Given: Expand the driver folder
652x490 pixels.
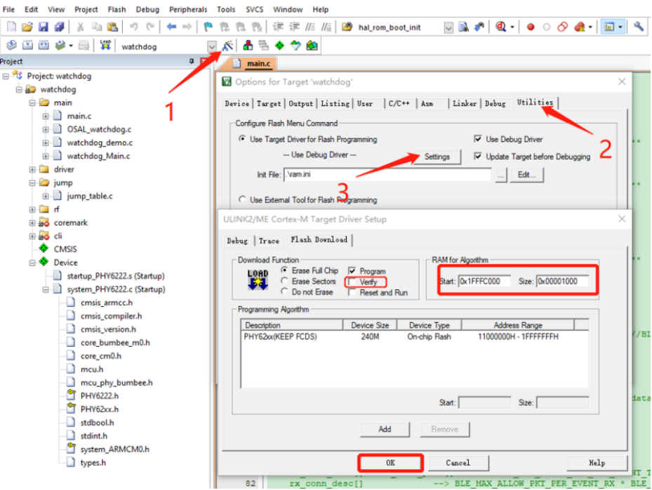Looking at the screenshot, I should coord(32,169).
